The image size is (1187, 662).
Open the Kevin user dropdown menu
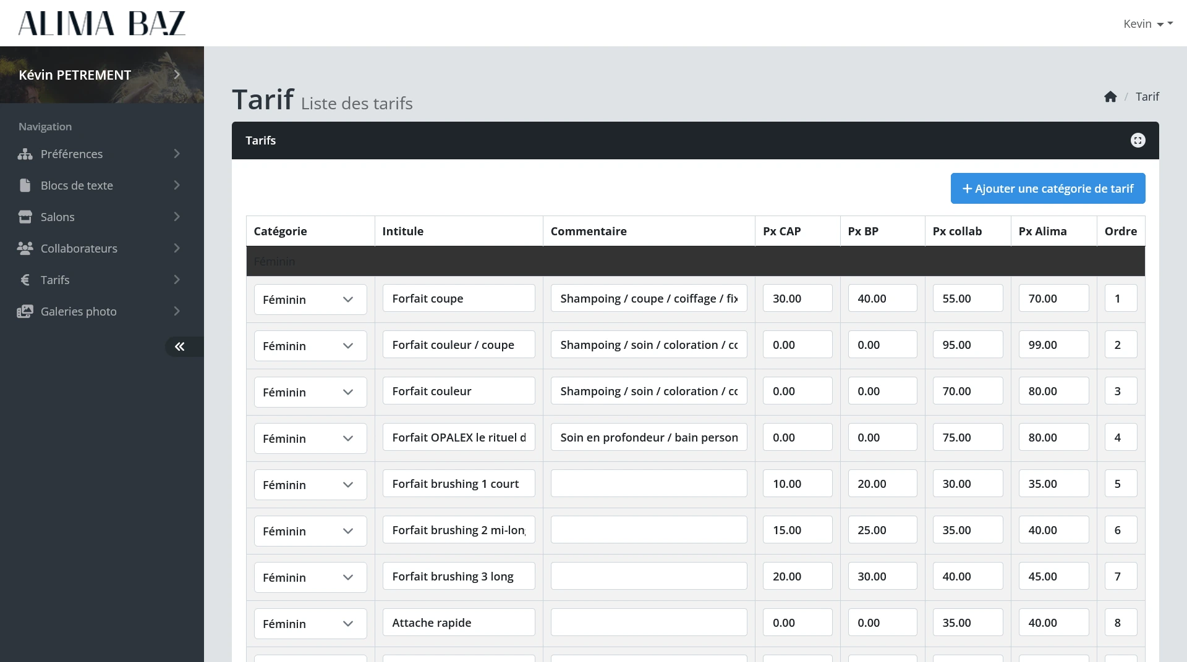tap(1147, 24)
